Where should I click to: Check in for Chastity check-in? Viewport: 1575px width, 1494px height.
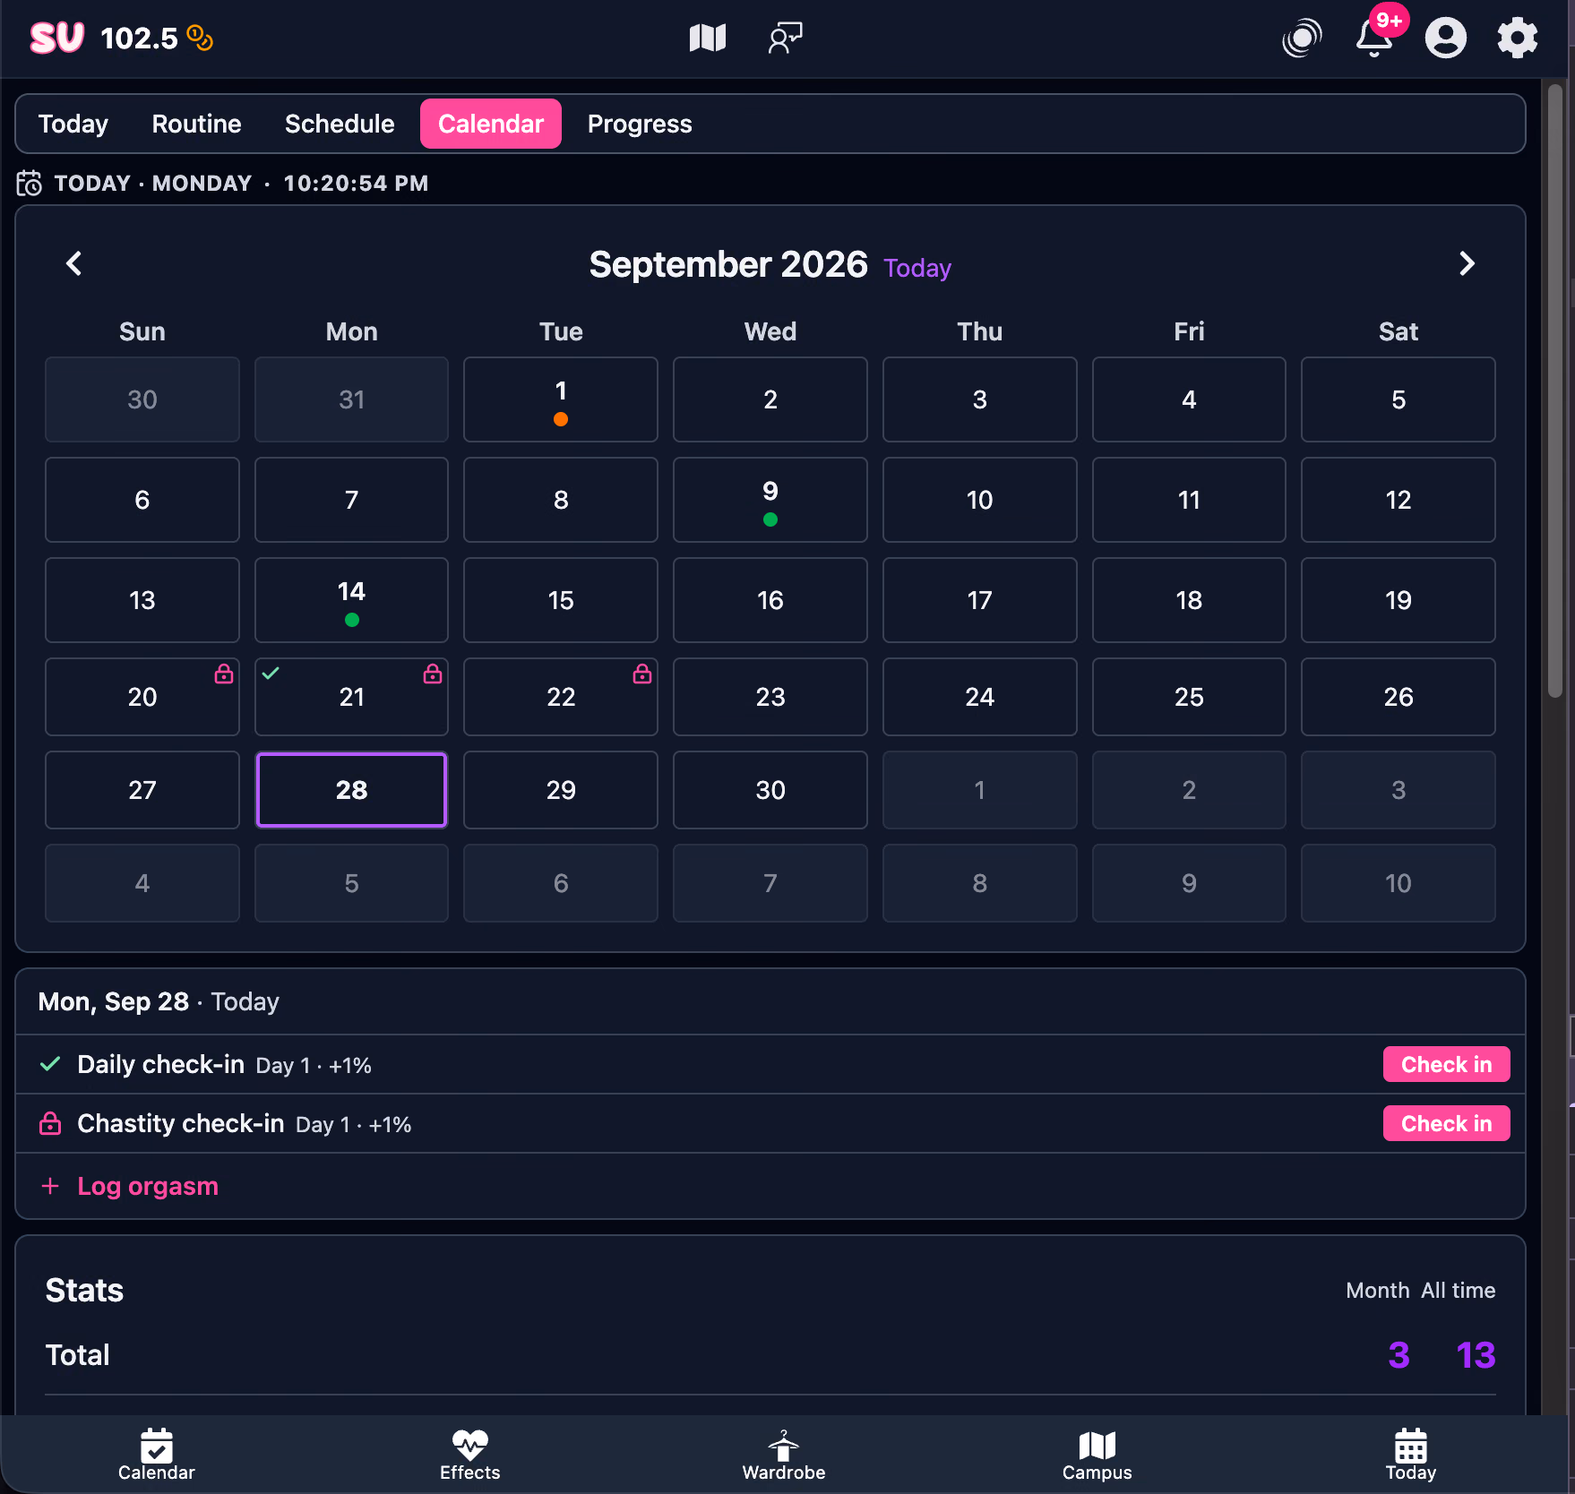(x=1446, y=1123)
